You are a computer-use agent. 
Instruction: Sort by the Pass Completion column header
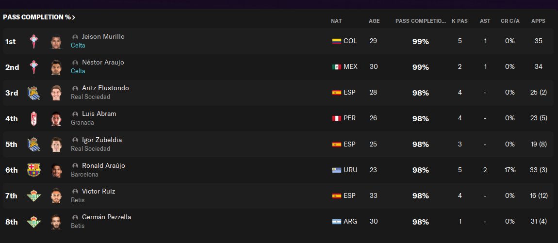[x=420, y=21]
